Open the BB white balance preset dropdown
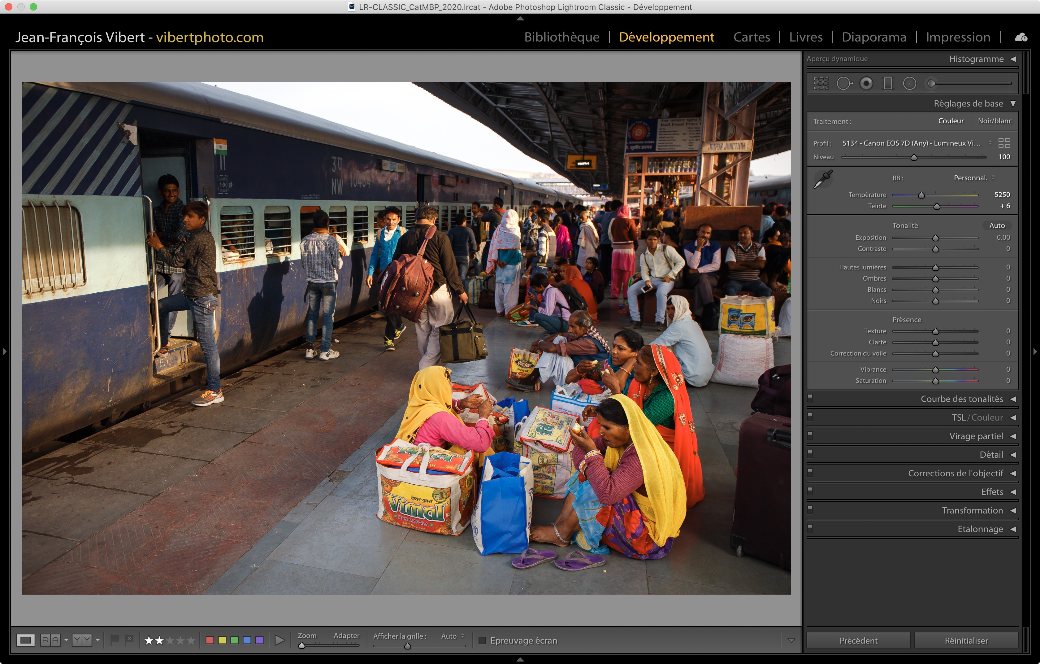 (973, 178)
